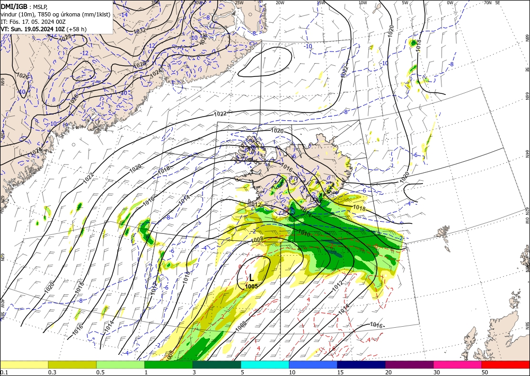Click the 25W longitude label

tap(239, 2)
